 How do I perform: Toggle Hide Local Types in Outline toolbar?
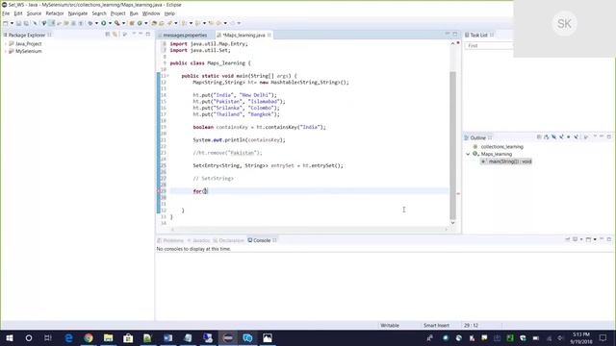pos(576,136)
